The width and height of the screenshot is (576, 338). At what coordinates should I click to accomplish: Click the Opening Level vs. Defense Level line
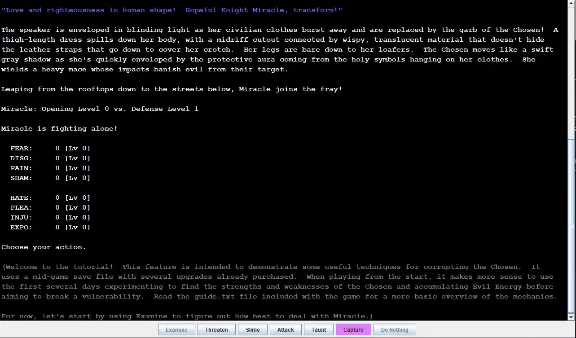[100, 109]
